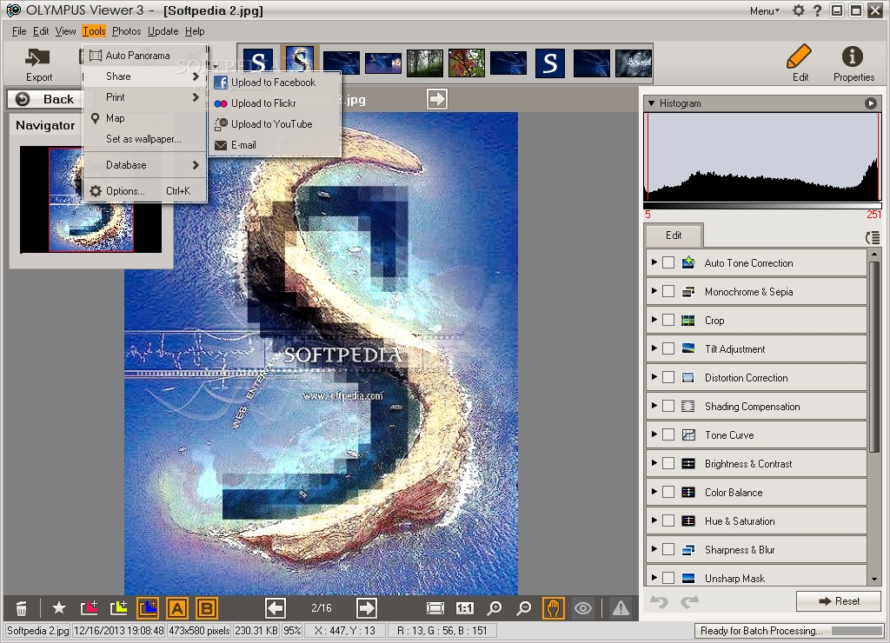Select the hand pan tool
Image resolution: width=890 pixels, height=643 pixels.
pyautogui.click(x=554, y=608)
